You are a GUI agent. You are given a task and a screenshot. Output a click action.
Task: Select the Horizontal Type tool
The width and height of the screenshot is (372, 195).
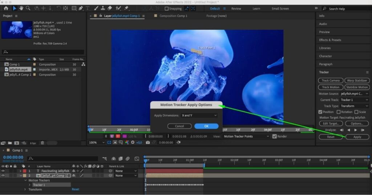[x=87, y=8]
